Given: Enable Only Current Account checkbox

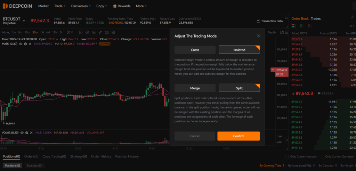Looking at the screenshot, I should pyautogui.click(x=287, y=157).
